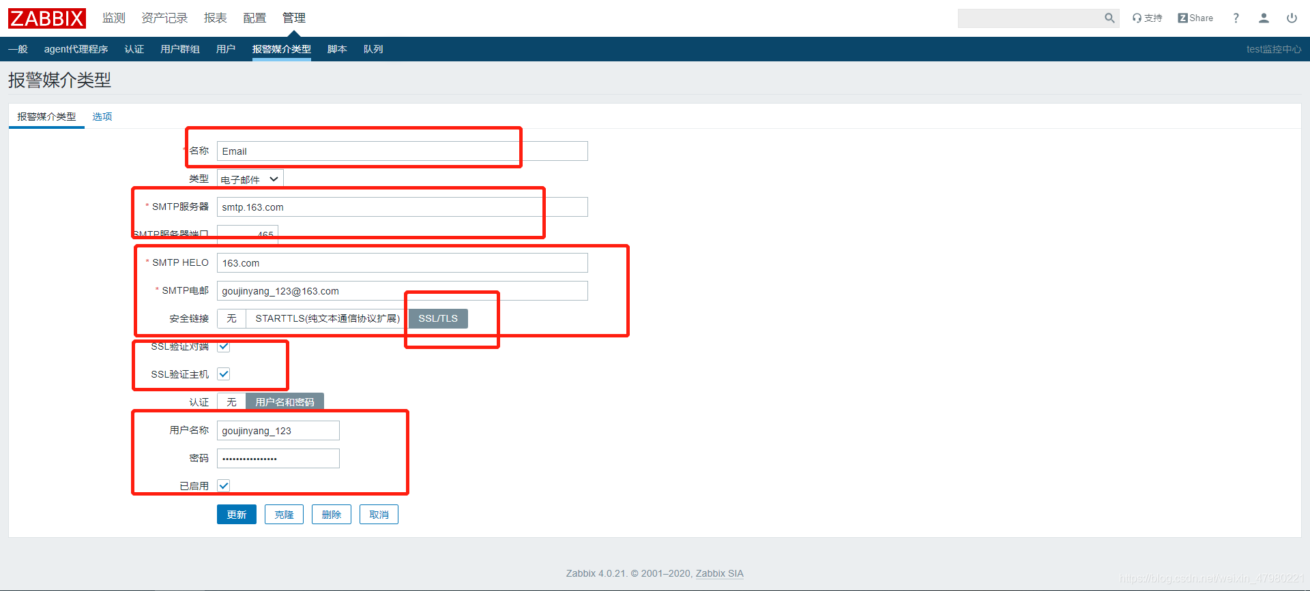Open user profile icon
This screenshot has height=591, width=1310.
click(x=1264, y=18)
